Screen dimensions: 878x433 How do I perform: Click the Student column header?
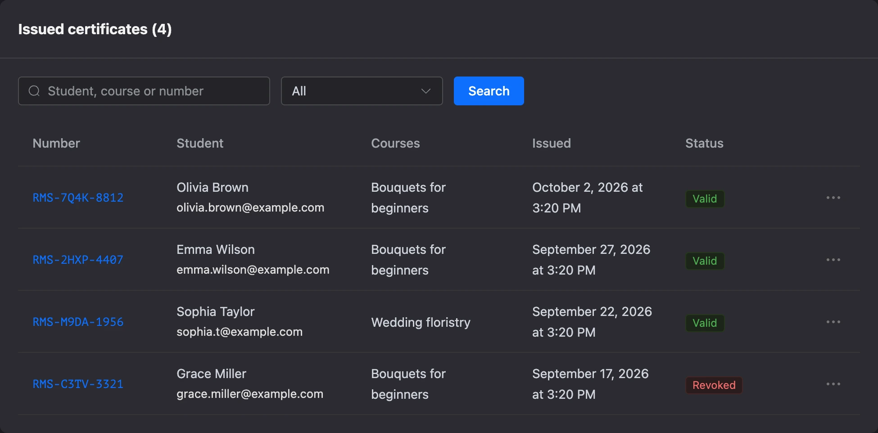pos(200,143)
